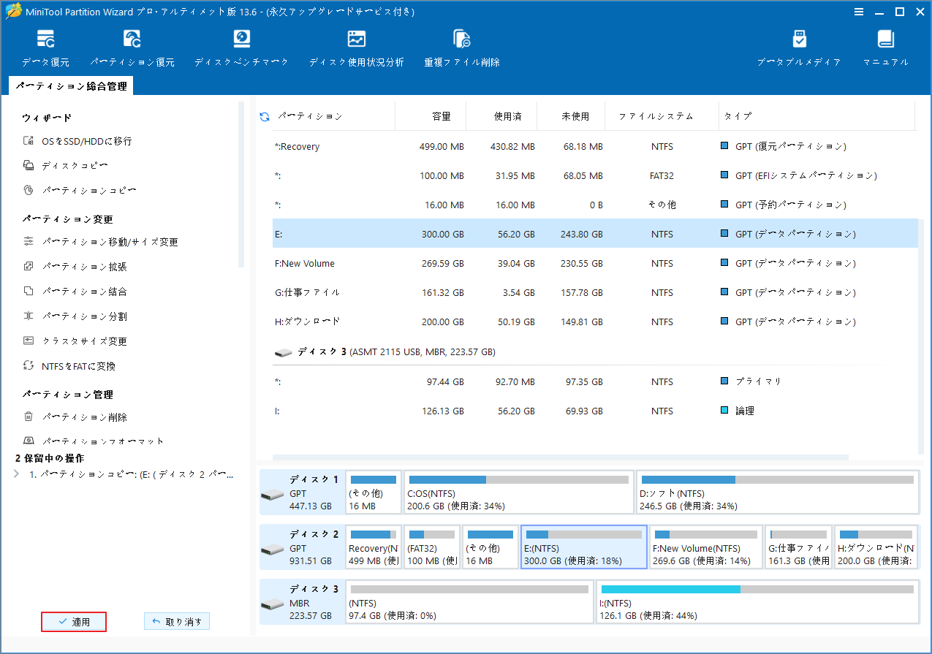Screen dimensions: 932x654
Task: Select the *:Recovery partition row
Action: [595, 147]
